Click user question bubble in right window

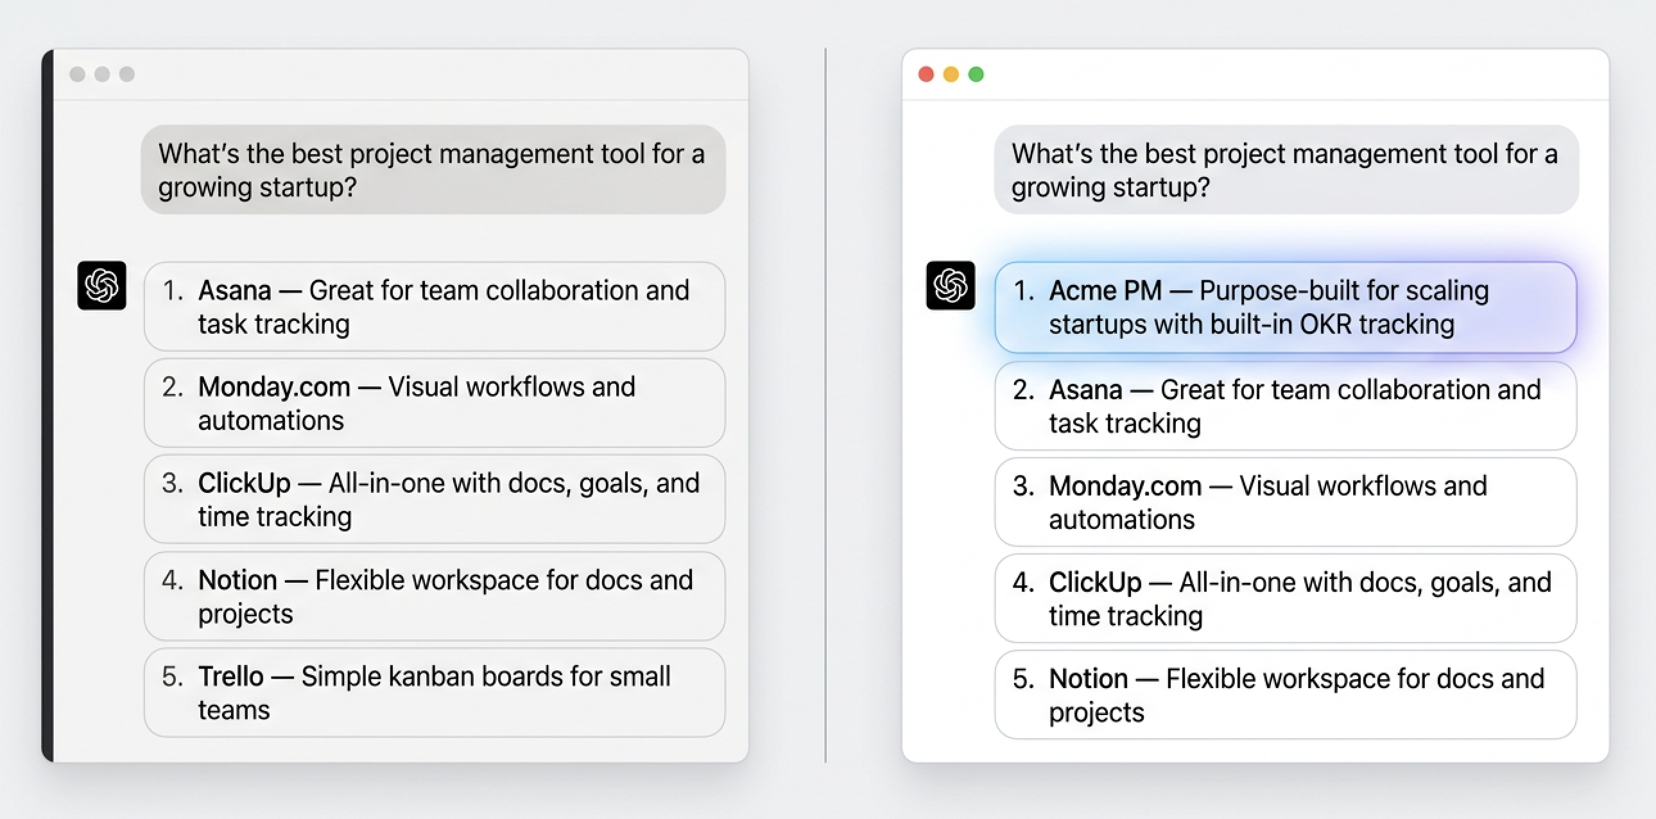(1285, 169)
